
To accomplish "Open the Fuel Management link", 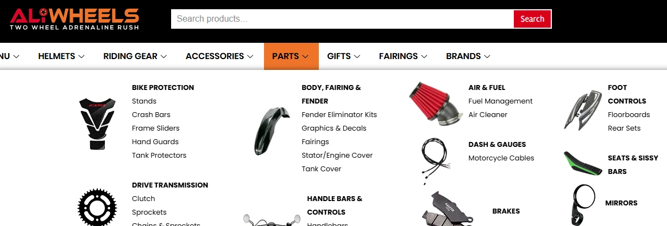I will (500, 101).
